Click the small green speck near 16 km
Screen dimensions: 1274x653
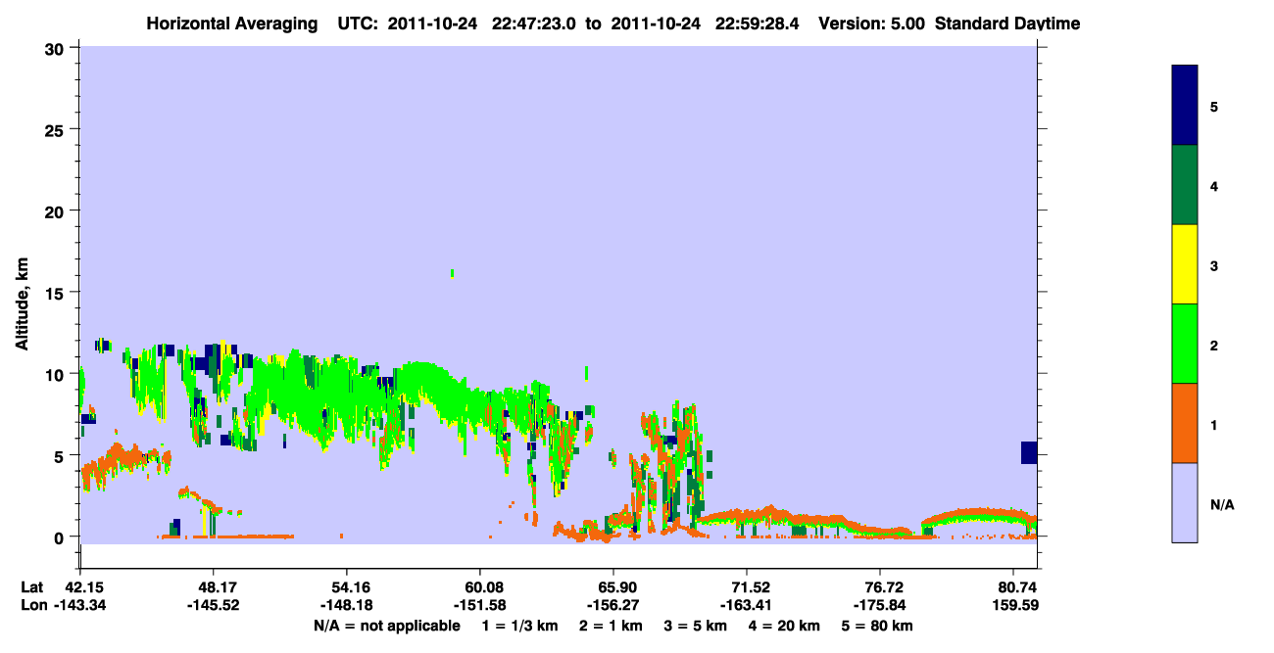452,273
